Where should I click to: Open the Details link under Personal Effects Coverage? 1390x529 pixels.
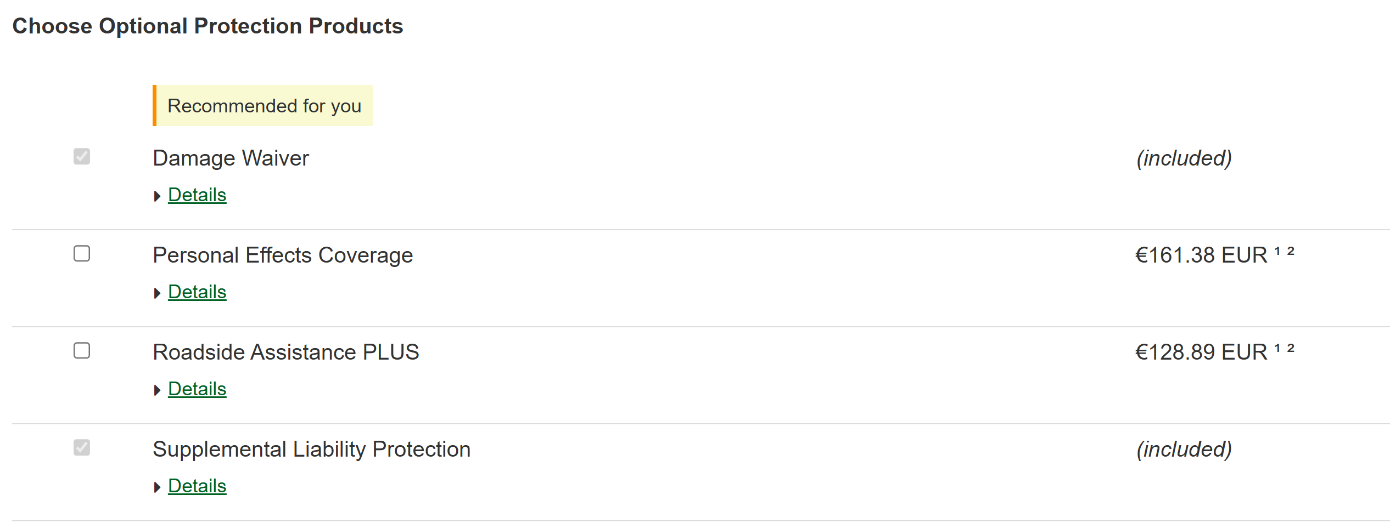(x=197, y=292)
